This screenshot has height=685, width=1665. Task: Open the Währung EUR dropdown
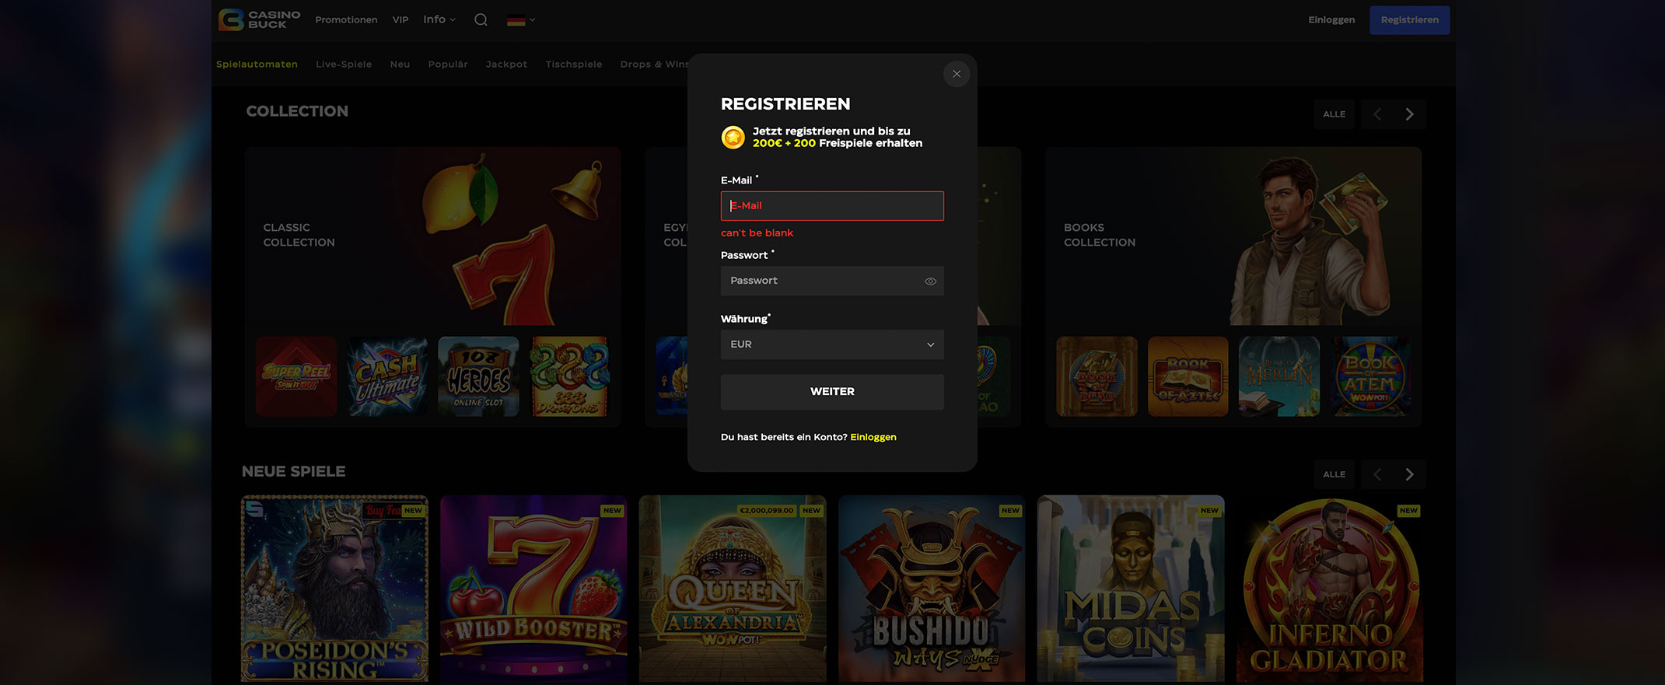click(x=832, y=344)
